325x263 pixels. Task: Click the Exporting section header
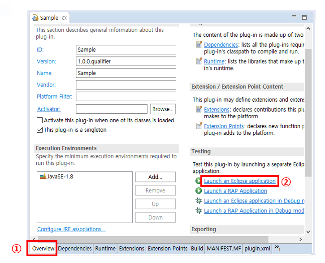[x=247, y=229]
